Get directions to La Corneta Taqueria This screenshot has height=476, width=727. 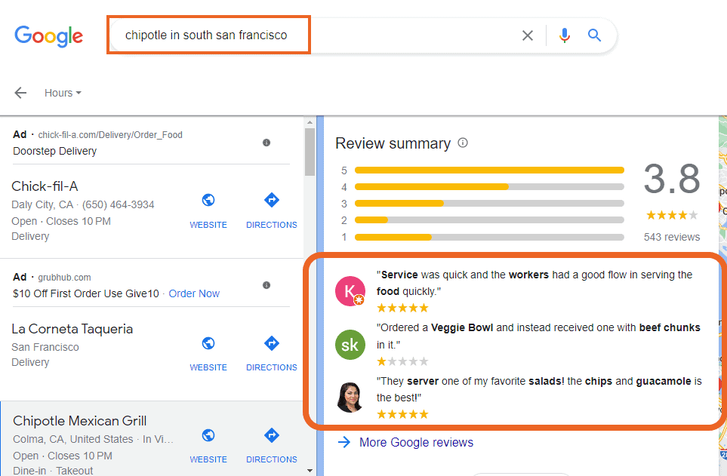[x=271, y=343]
